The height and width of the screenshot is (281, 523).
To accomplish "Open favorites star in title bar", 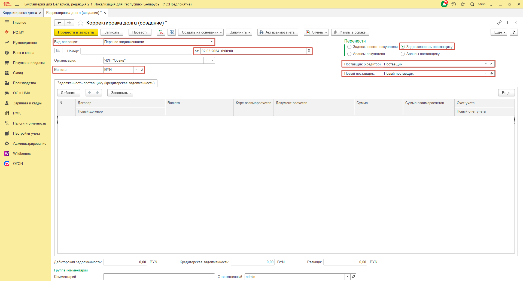I will [x=463, y=4].
